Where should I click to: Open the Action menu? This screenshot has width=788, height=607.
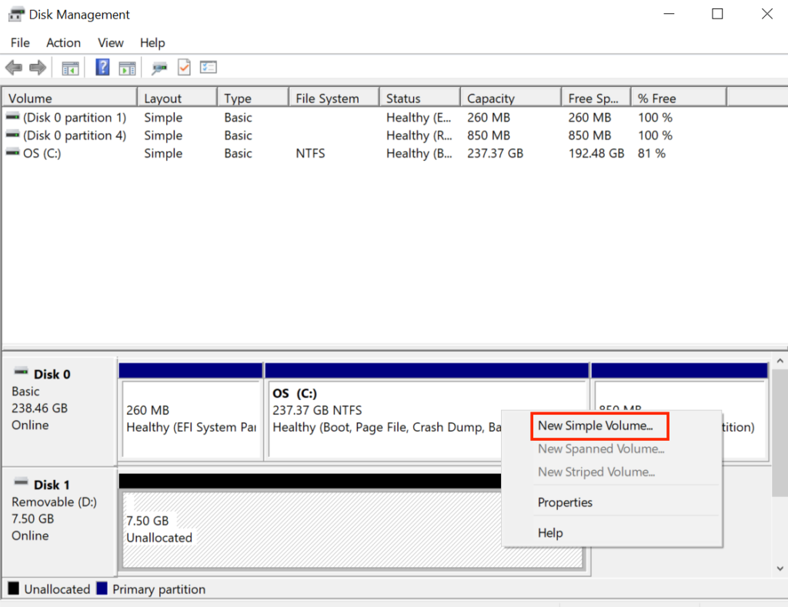point(63,43)
